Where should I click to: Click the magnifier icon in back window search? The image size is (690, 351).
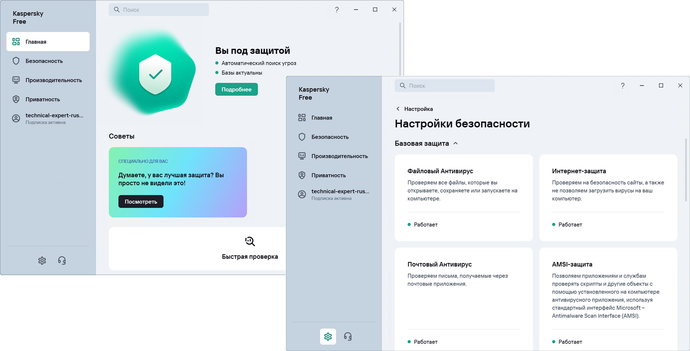[116, 9]
